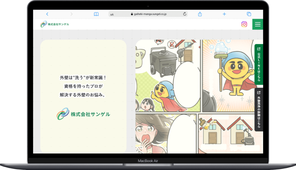
Task: Expand the green hamburger menu
Action: (x=258, y=24)
